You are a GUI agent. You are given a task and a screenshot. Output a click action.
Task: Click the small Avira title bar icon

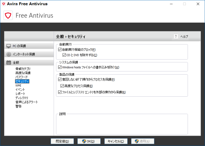click(4, 4)
